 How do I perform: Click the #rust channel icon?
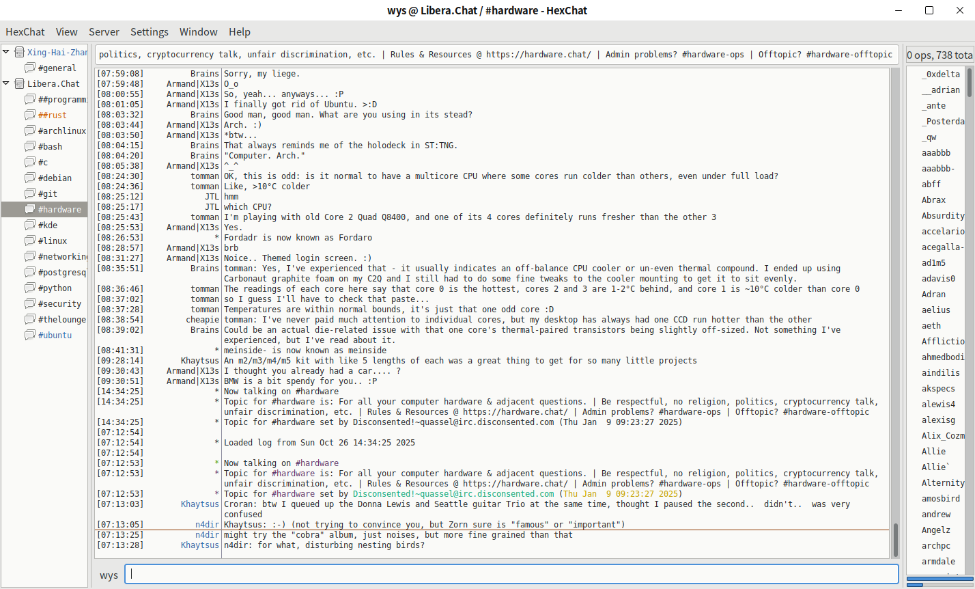30,115
